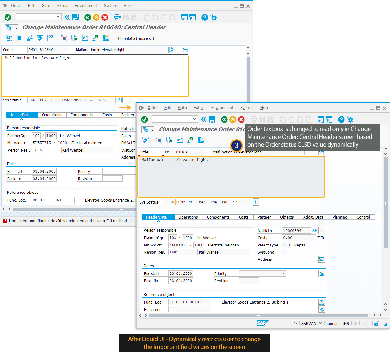Image resolution: width=390 pixels, height=359 pixels.
Task: Open command field dropdown in front window
Action: (195, 119)
